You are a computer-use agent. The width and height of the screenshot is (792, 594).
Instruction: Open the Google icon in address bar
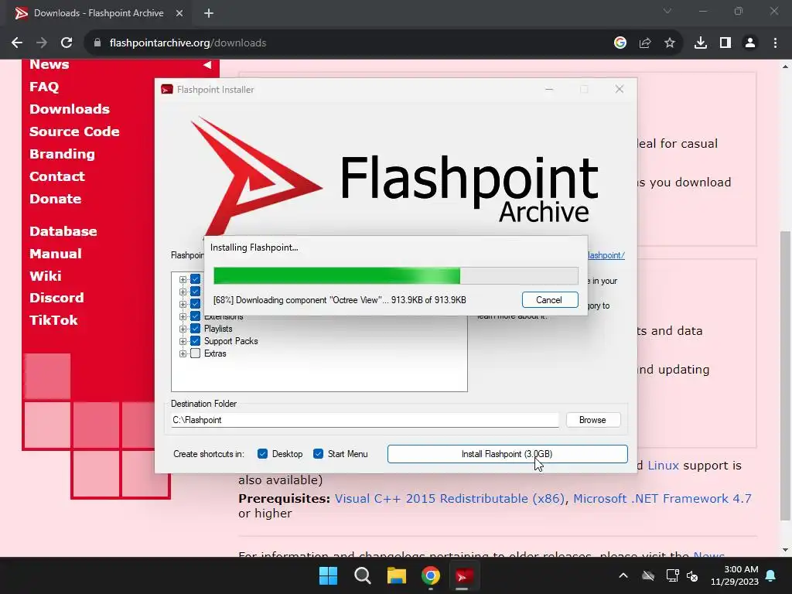[620, 43]
